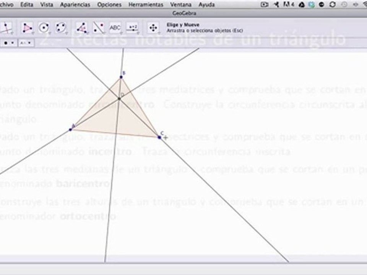Screen dimensions: 367x275
Task: Open the Conic tool dropdown arrow
Action: pos(67,33)
